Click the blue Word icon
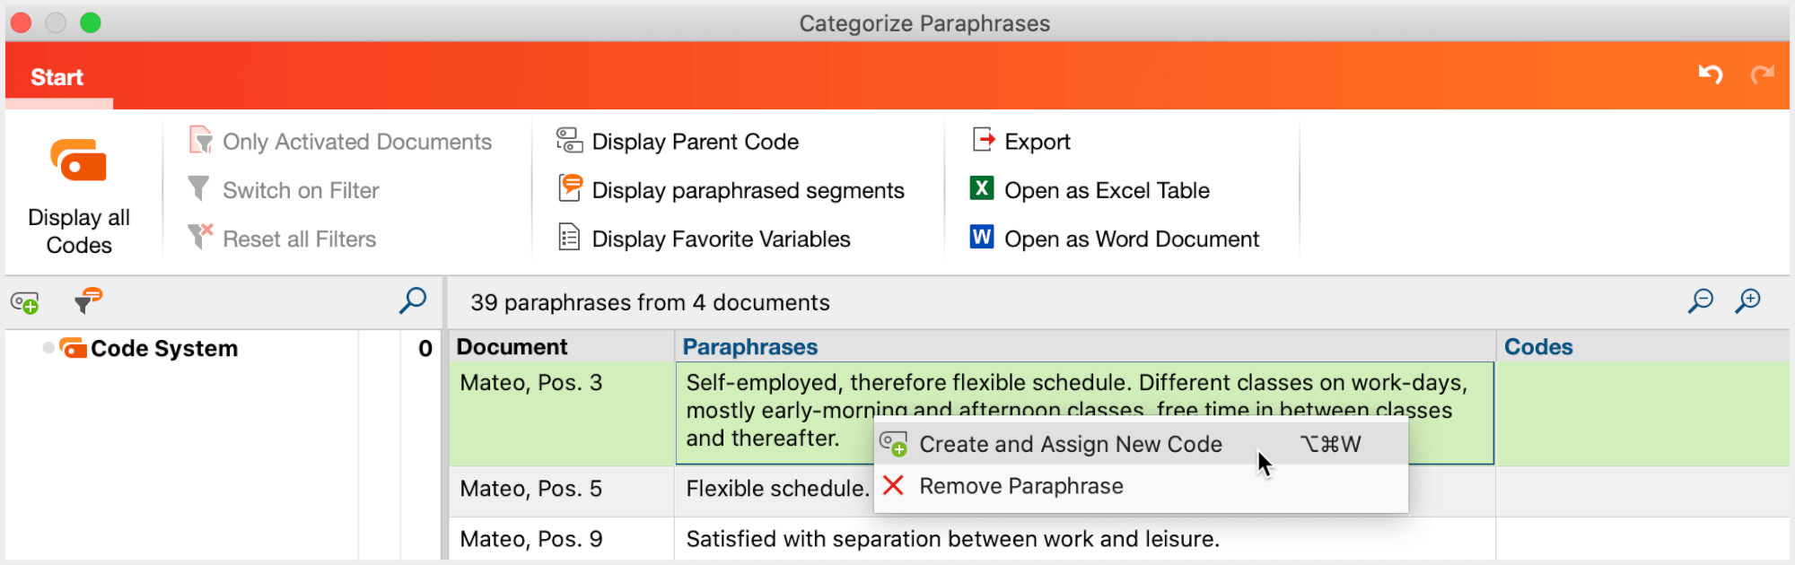Image resolution: width=1795 pixels, height=565 pixels. click(982, 237)
